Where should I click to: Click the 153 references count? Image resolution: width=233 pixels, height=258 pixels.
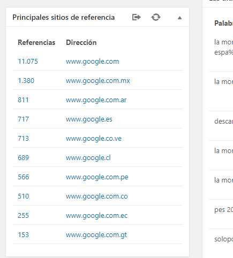tap(23, 235)
